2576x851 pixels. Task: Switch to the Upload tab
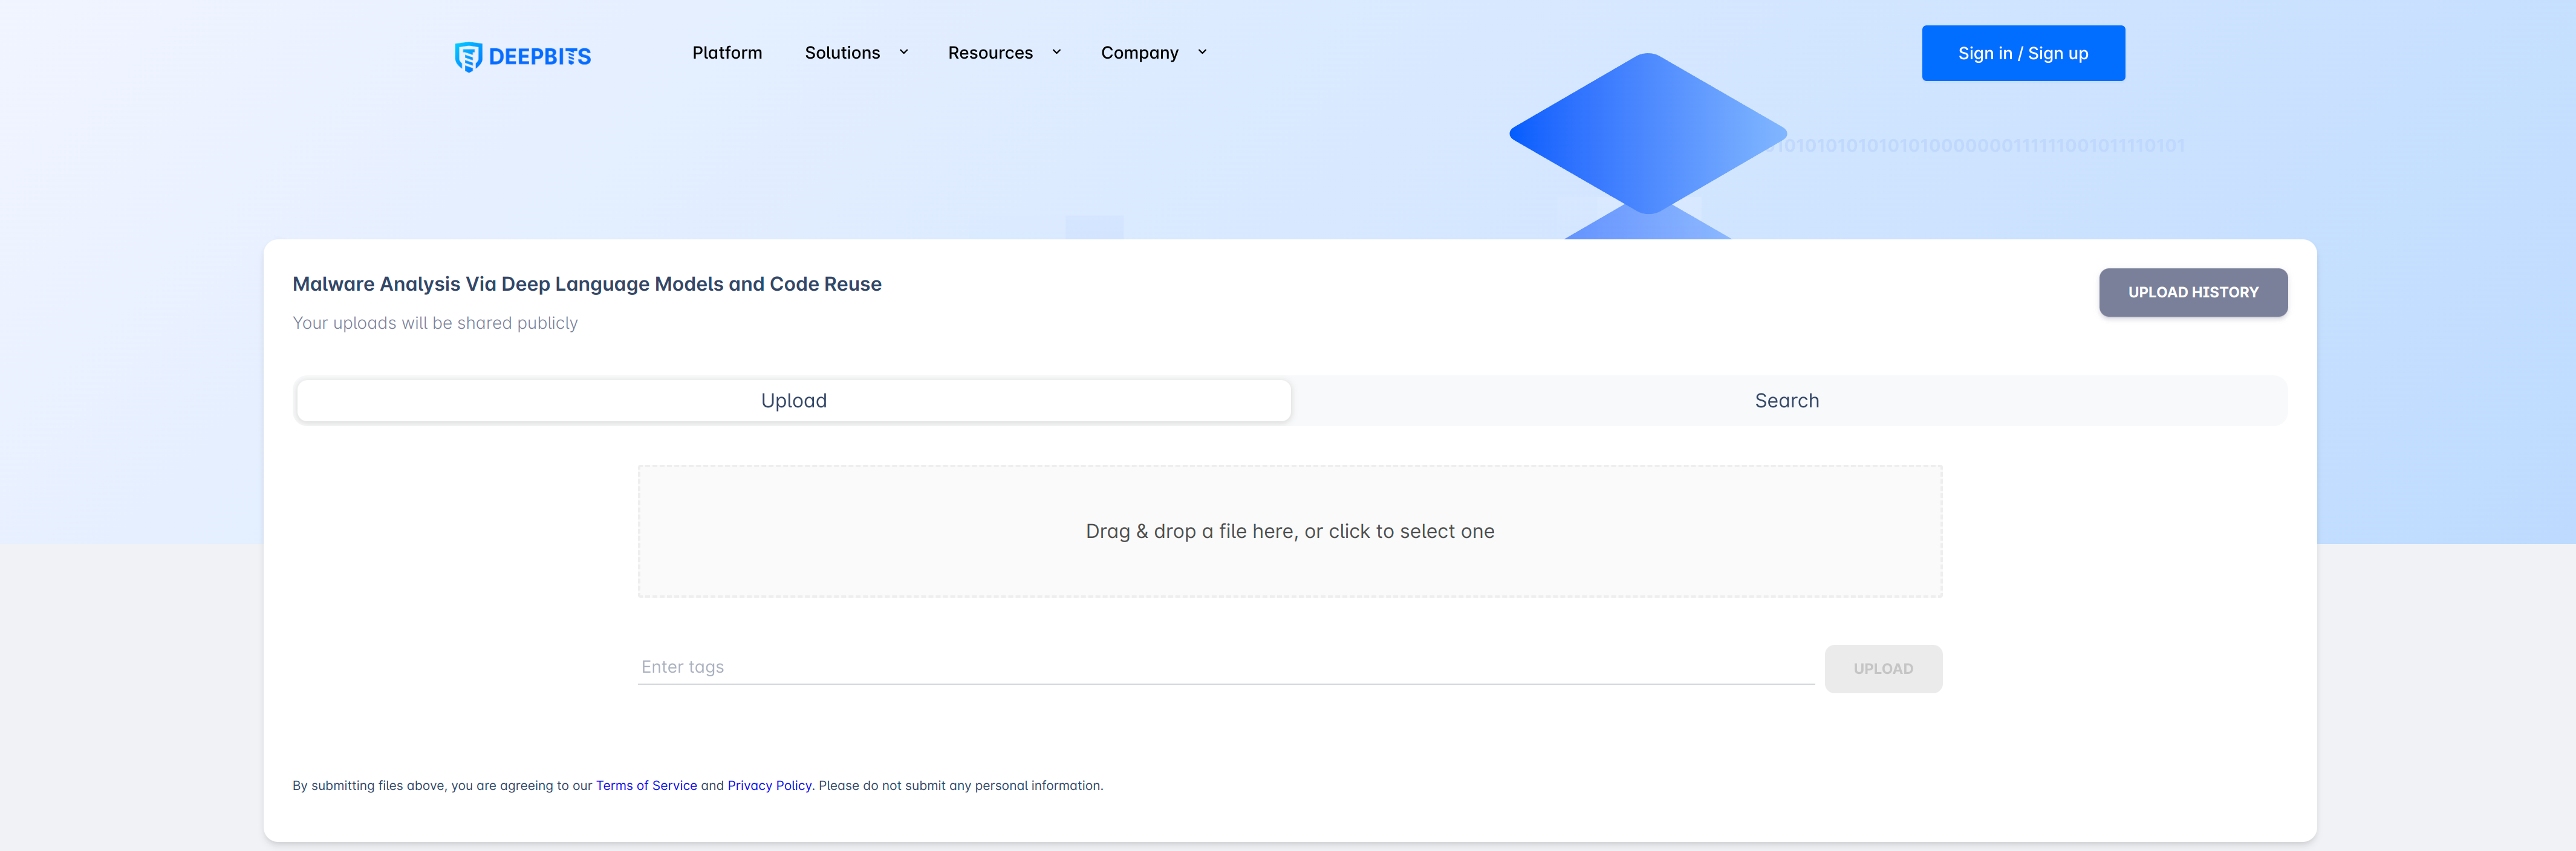click(x=793, y=401)
